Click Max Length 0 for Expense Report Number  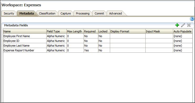pos(68,50)
